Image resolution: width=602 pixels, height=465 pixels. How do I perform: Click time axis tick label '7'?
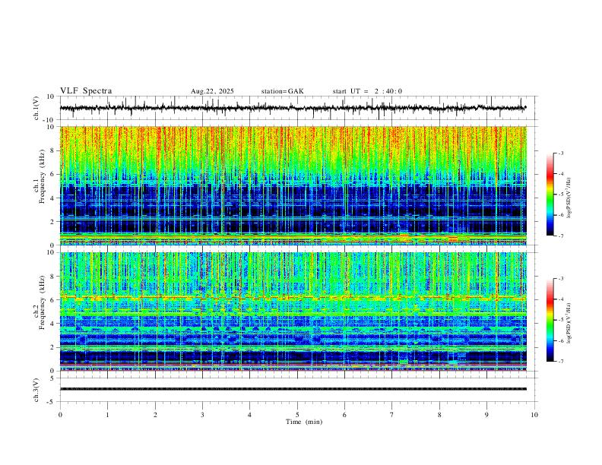[392, 415]
